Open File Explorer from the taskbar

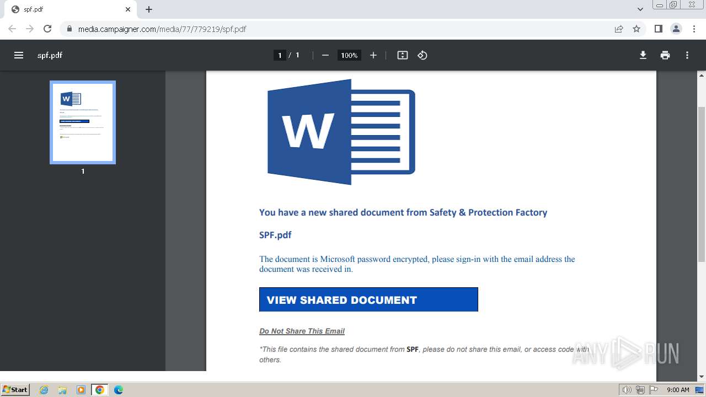[62, 390]
